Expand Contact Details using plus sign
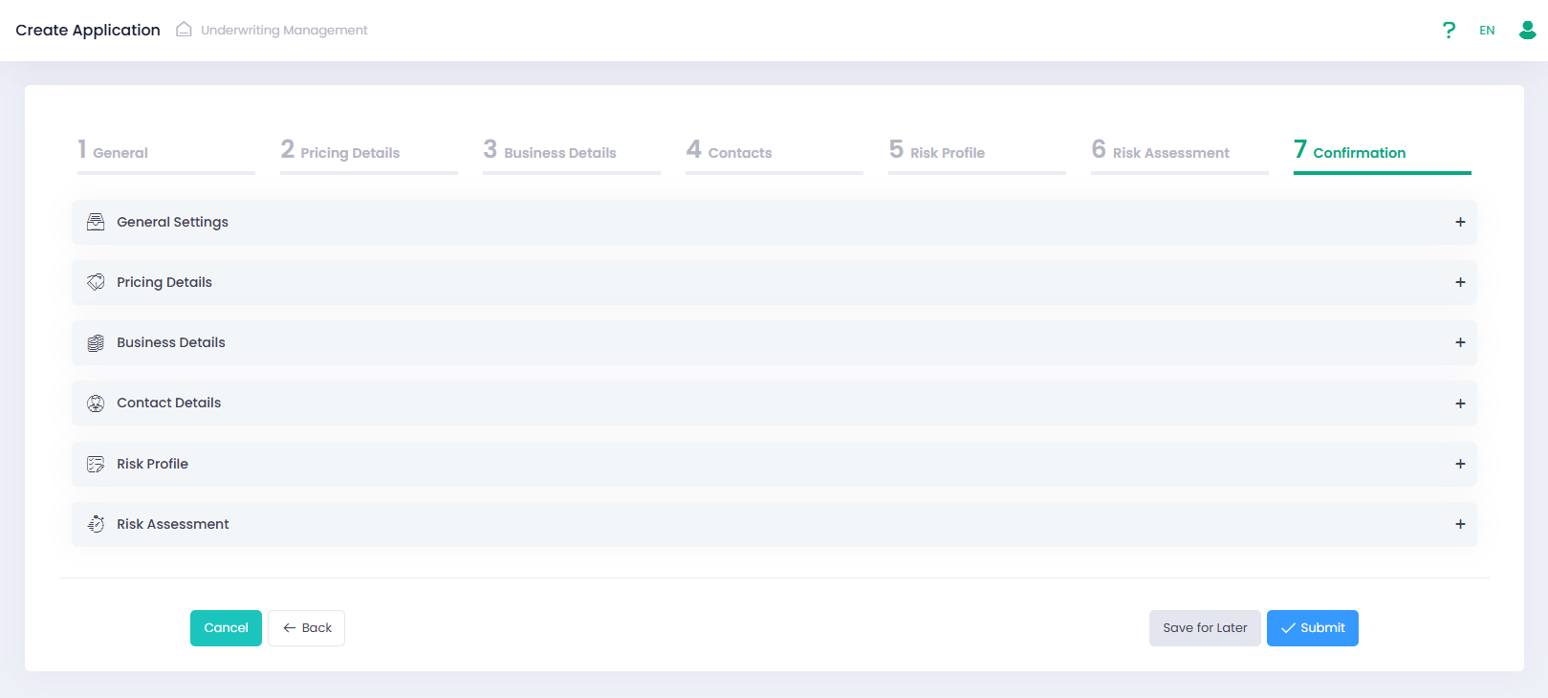1548x698 pixels. [x=1460, y=404]
